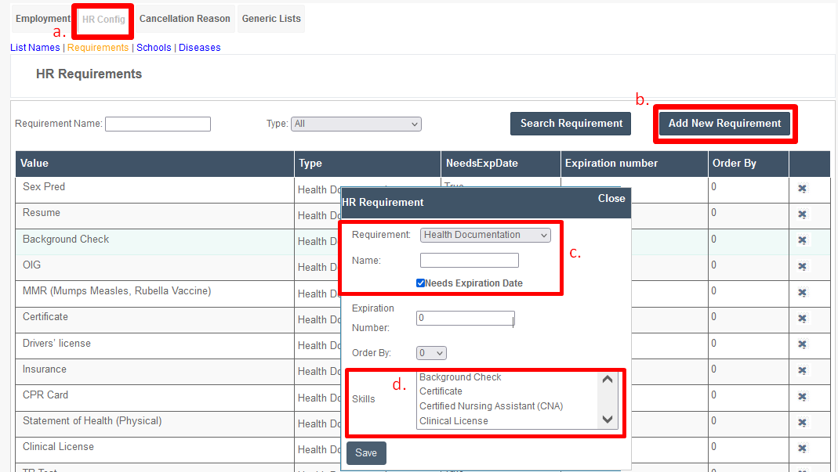Select the Drivers' license value cell
This screenshot has height=472, width=838.
[x=155, y=346]
